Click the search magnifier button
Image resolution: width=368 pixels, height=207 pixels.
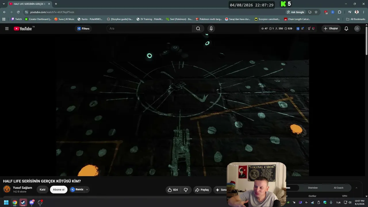point(198,28)
